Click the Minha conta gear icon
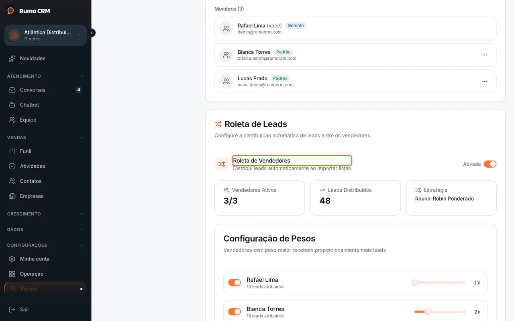Image resolution: width=514 pixels, height=321 pixels. click(12, 259)
